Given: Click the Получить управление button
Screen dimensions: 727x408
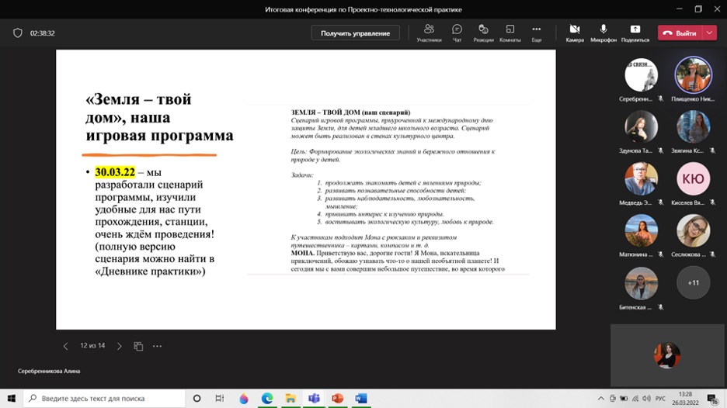Looking at the screenshot, I should (355, 33).
